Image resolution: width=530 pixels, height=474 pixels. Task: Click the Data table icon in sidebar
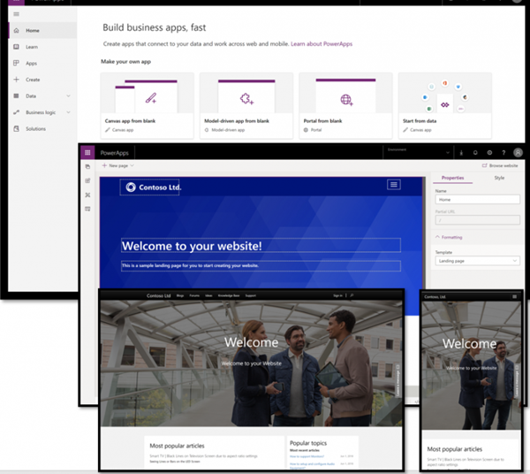(x=16, y=96)
